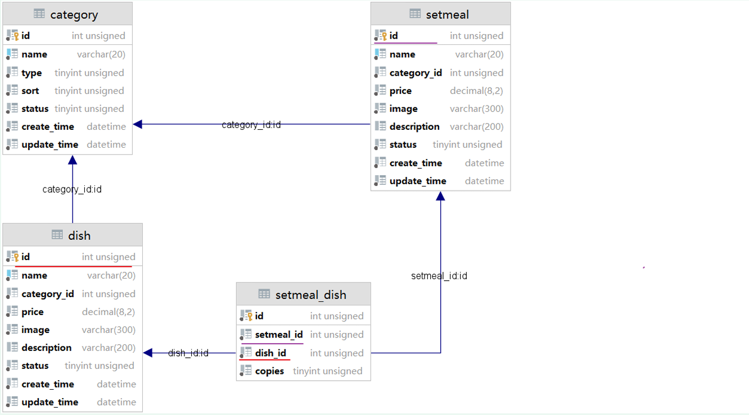Image resolution: width=749 pixels, height=415 pixels.
Task: Click the table icon in setmeal_dish header
Action: tap(264, 294)
